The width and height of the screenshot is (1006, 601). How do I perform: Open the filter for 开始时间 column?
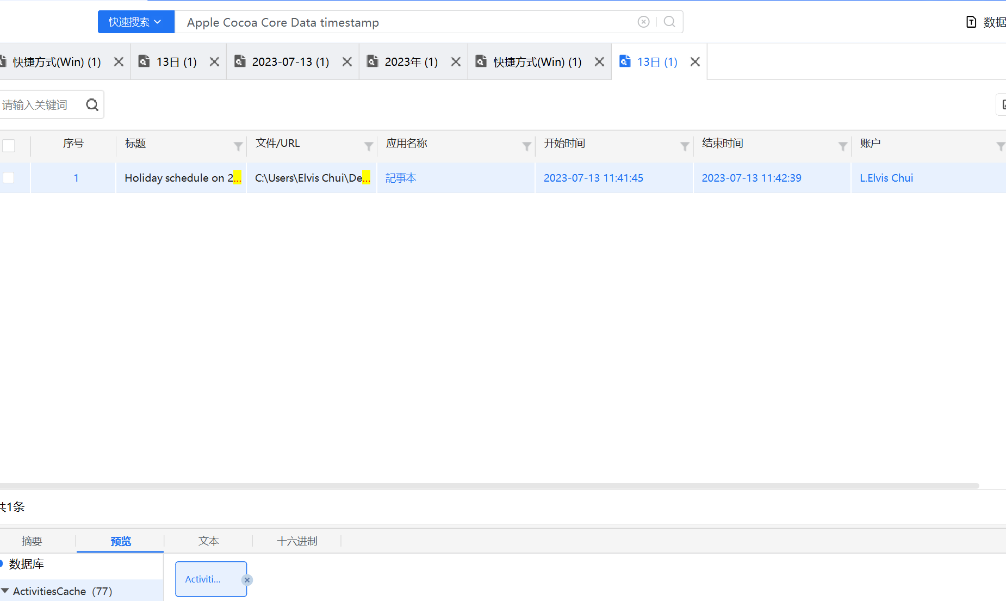point(685,146)
